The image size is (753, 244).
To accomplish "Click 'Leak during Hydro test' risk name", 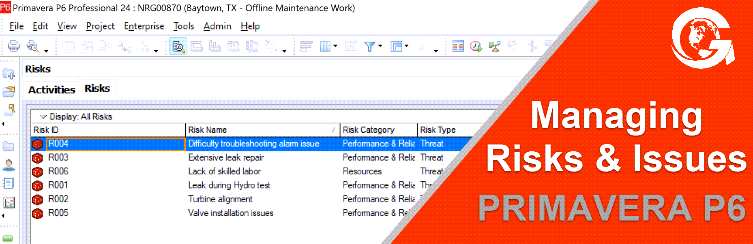I will tap(229, 186).
